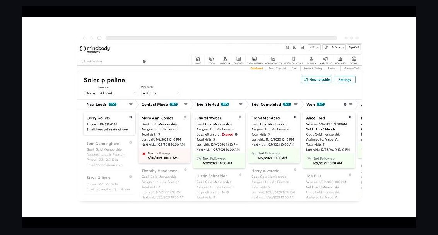Open filter icon for Trial Completed column
Viewport: 438px width, 235px height.
[296, 104]
